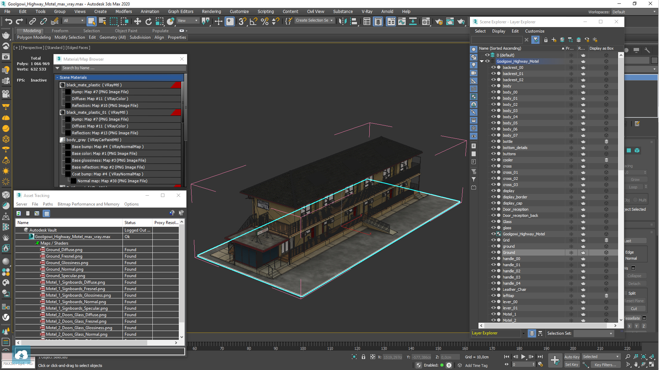Click Refresh icon in Asset Tracking
Image resolution: width=659 pixels, height=370 pixels.
tap(19, 213)
